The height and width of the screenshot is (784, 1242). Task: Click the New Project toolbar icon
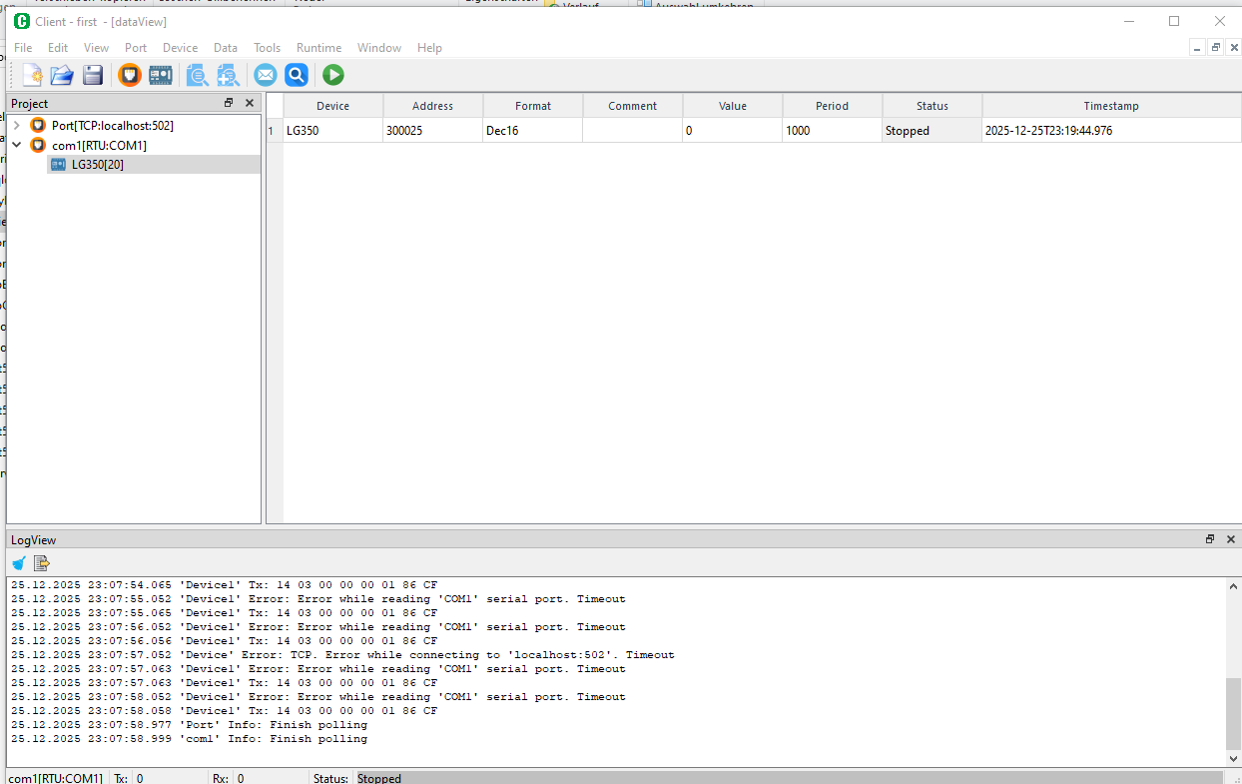pos(32,75)
